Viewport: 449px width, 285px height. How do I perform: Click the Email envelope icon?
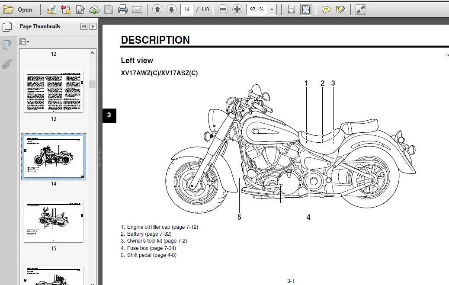(x=137, y=10)
